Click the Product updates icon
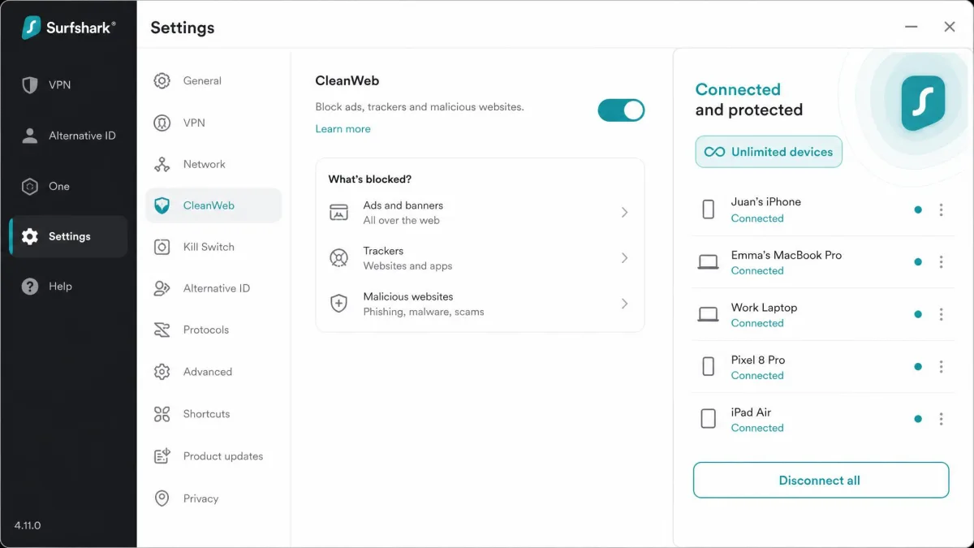Viewport: 974px width, 548px height. tap(162, 456)
